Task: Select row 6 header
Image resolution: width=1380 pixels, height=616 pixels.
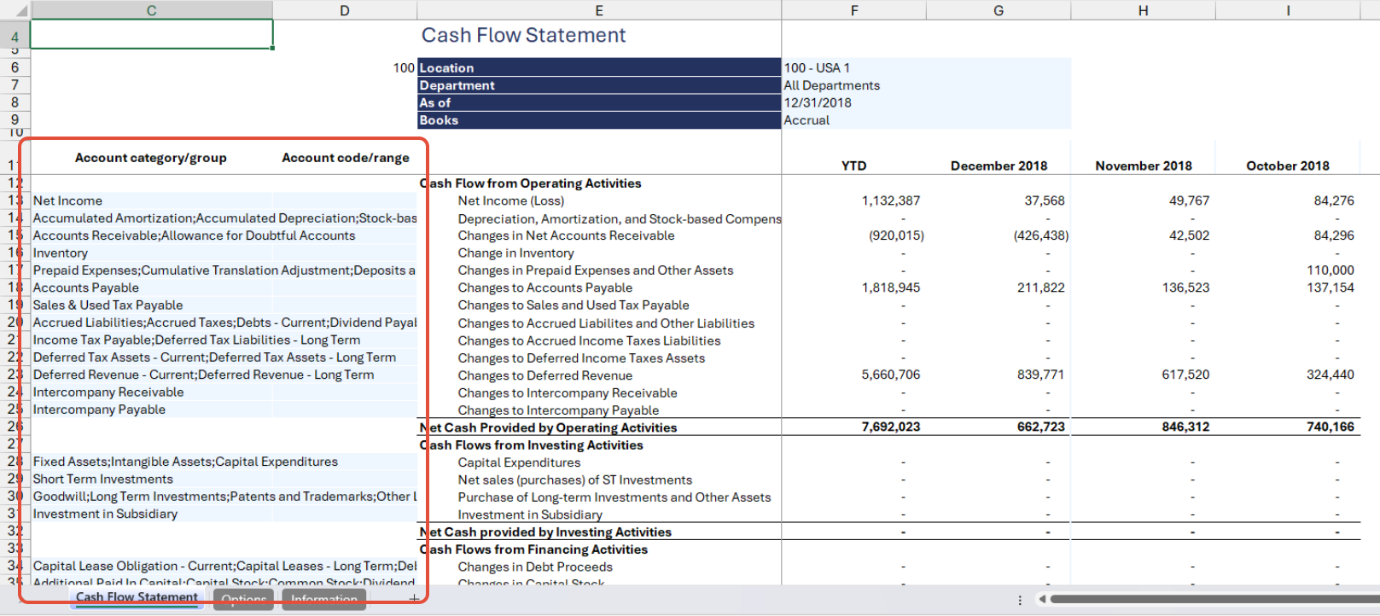Action: 15,67
